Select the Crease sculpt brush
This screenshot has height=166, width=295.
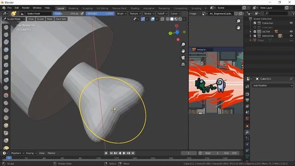point(6,87)
